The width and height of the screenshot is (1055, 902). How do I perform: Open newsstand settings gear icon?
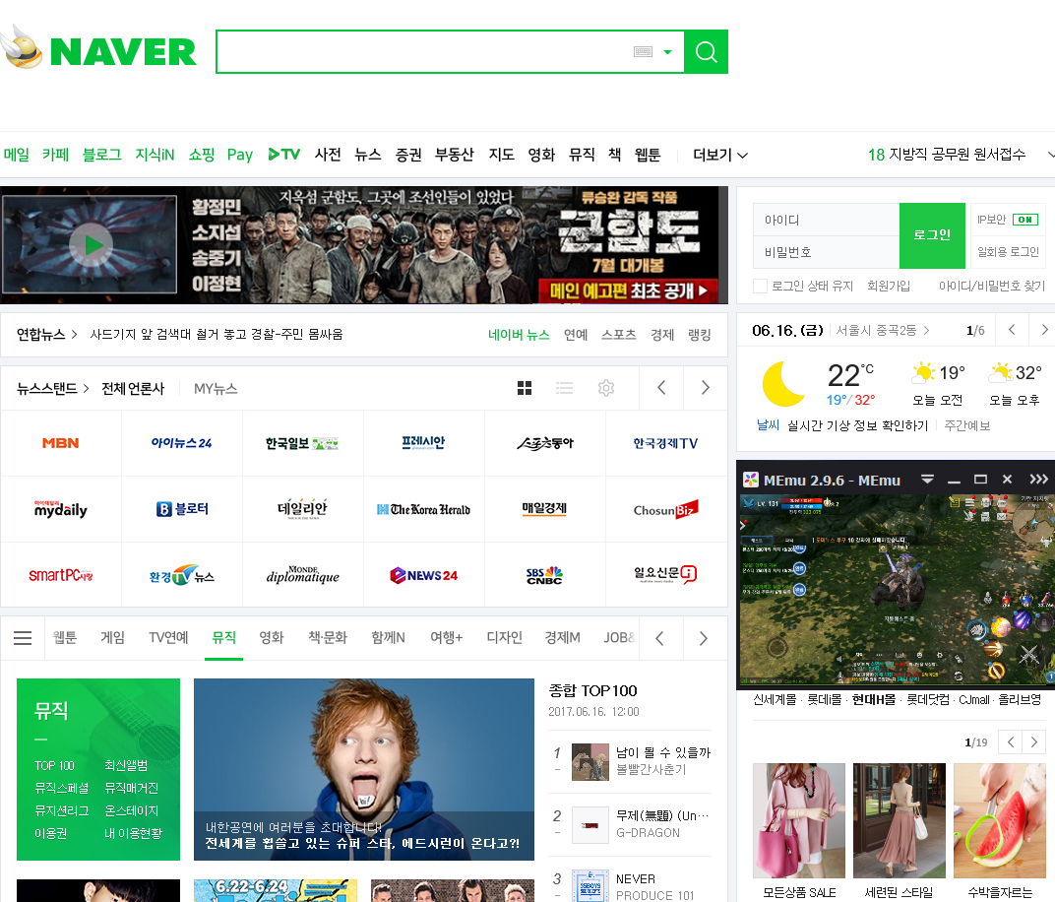coord(606,388)
